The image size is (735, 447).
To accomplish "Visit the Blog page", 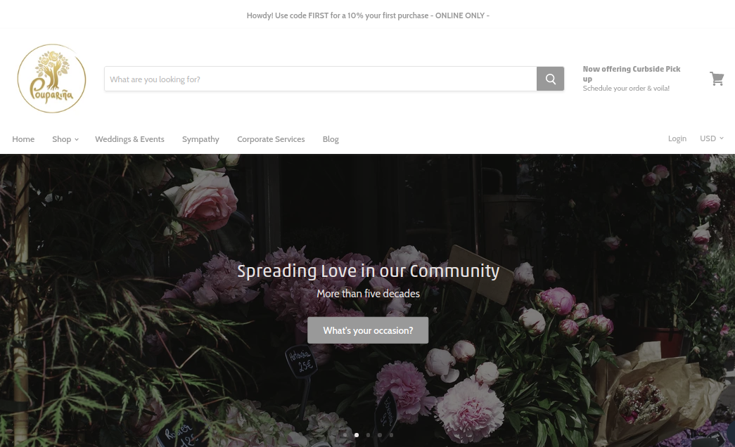I will [331, 139].
